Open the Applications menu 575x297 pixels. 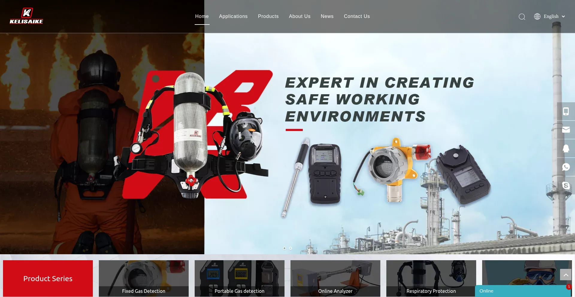(x=233, y=16)
